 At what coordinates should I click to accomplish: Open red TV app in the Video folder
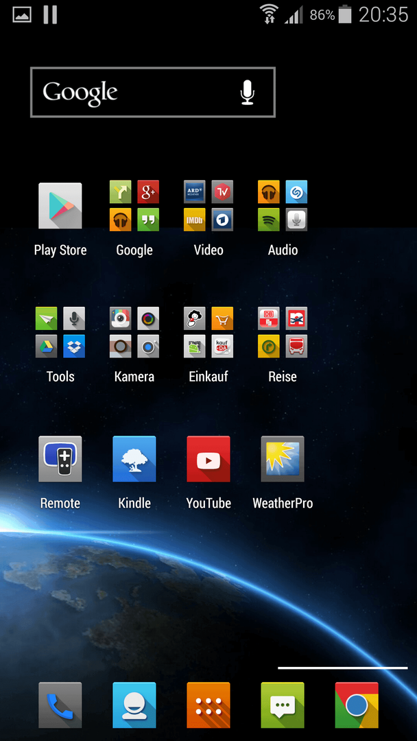pos(222,191)
